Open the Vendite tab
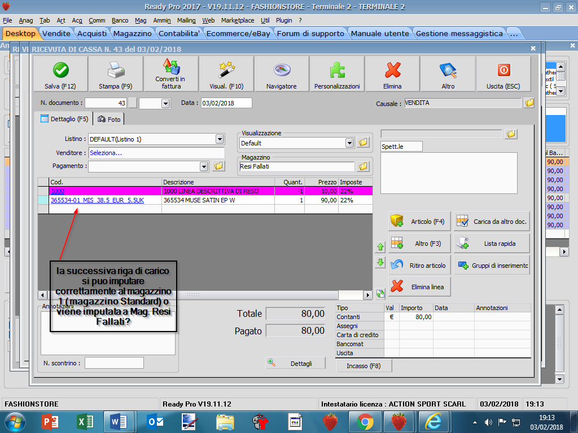This screenshot has height=433, width=578. pyautogui.click(x=56, y=33)
